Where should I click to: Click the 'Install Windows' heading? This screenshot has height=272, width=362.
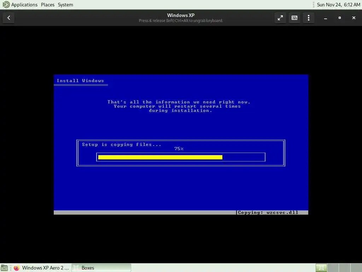[80, 81]
